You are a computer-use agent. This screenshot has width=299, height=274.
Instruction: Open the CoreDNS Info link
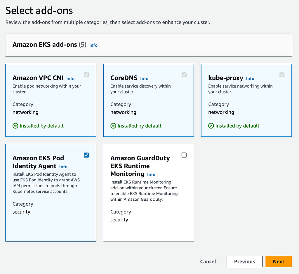point(144,78)
